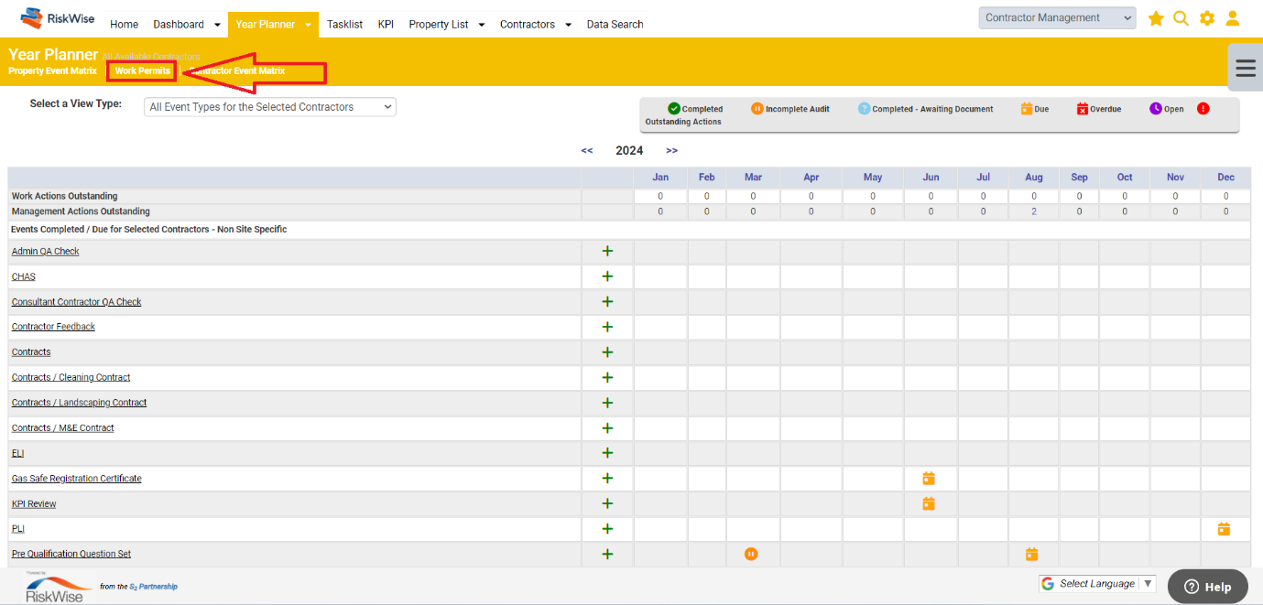1263x605 pixels.
Task: Open the CHAS link
Action: coord(23,276)
